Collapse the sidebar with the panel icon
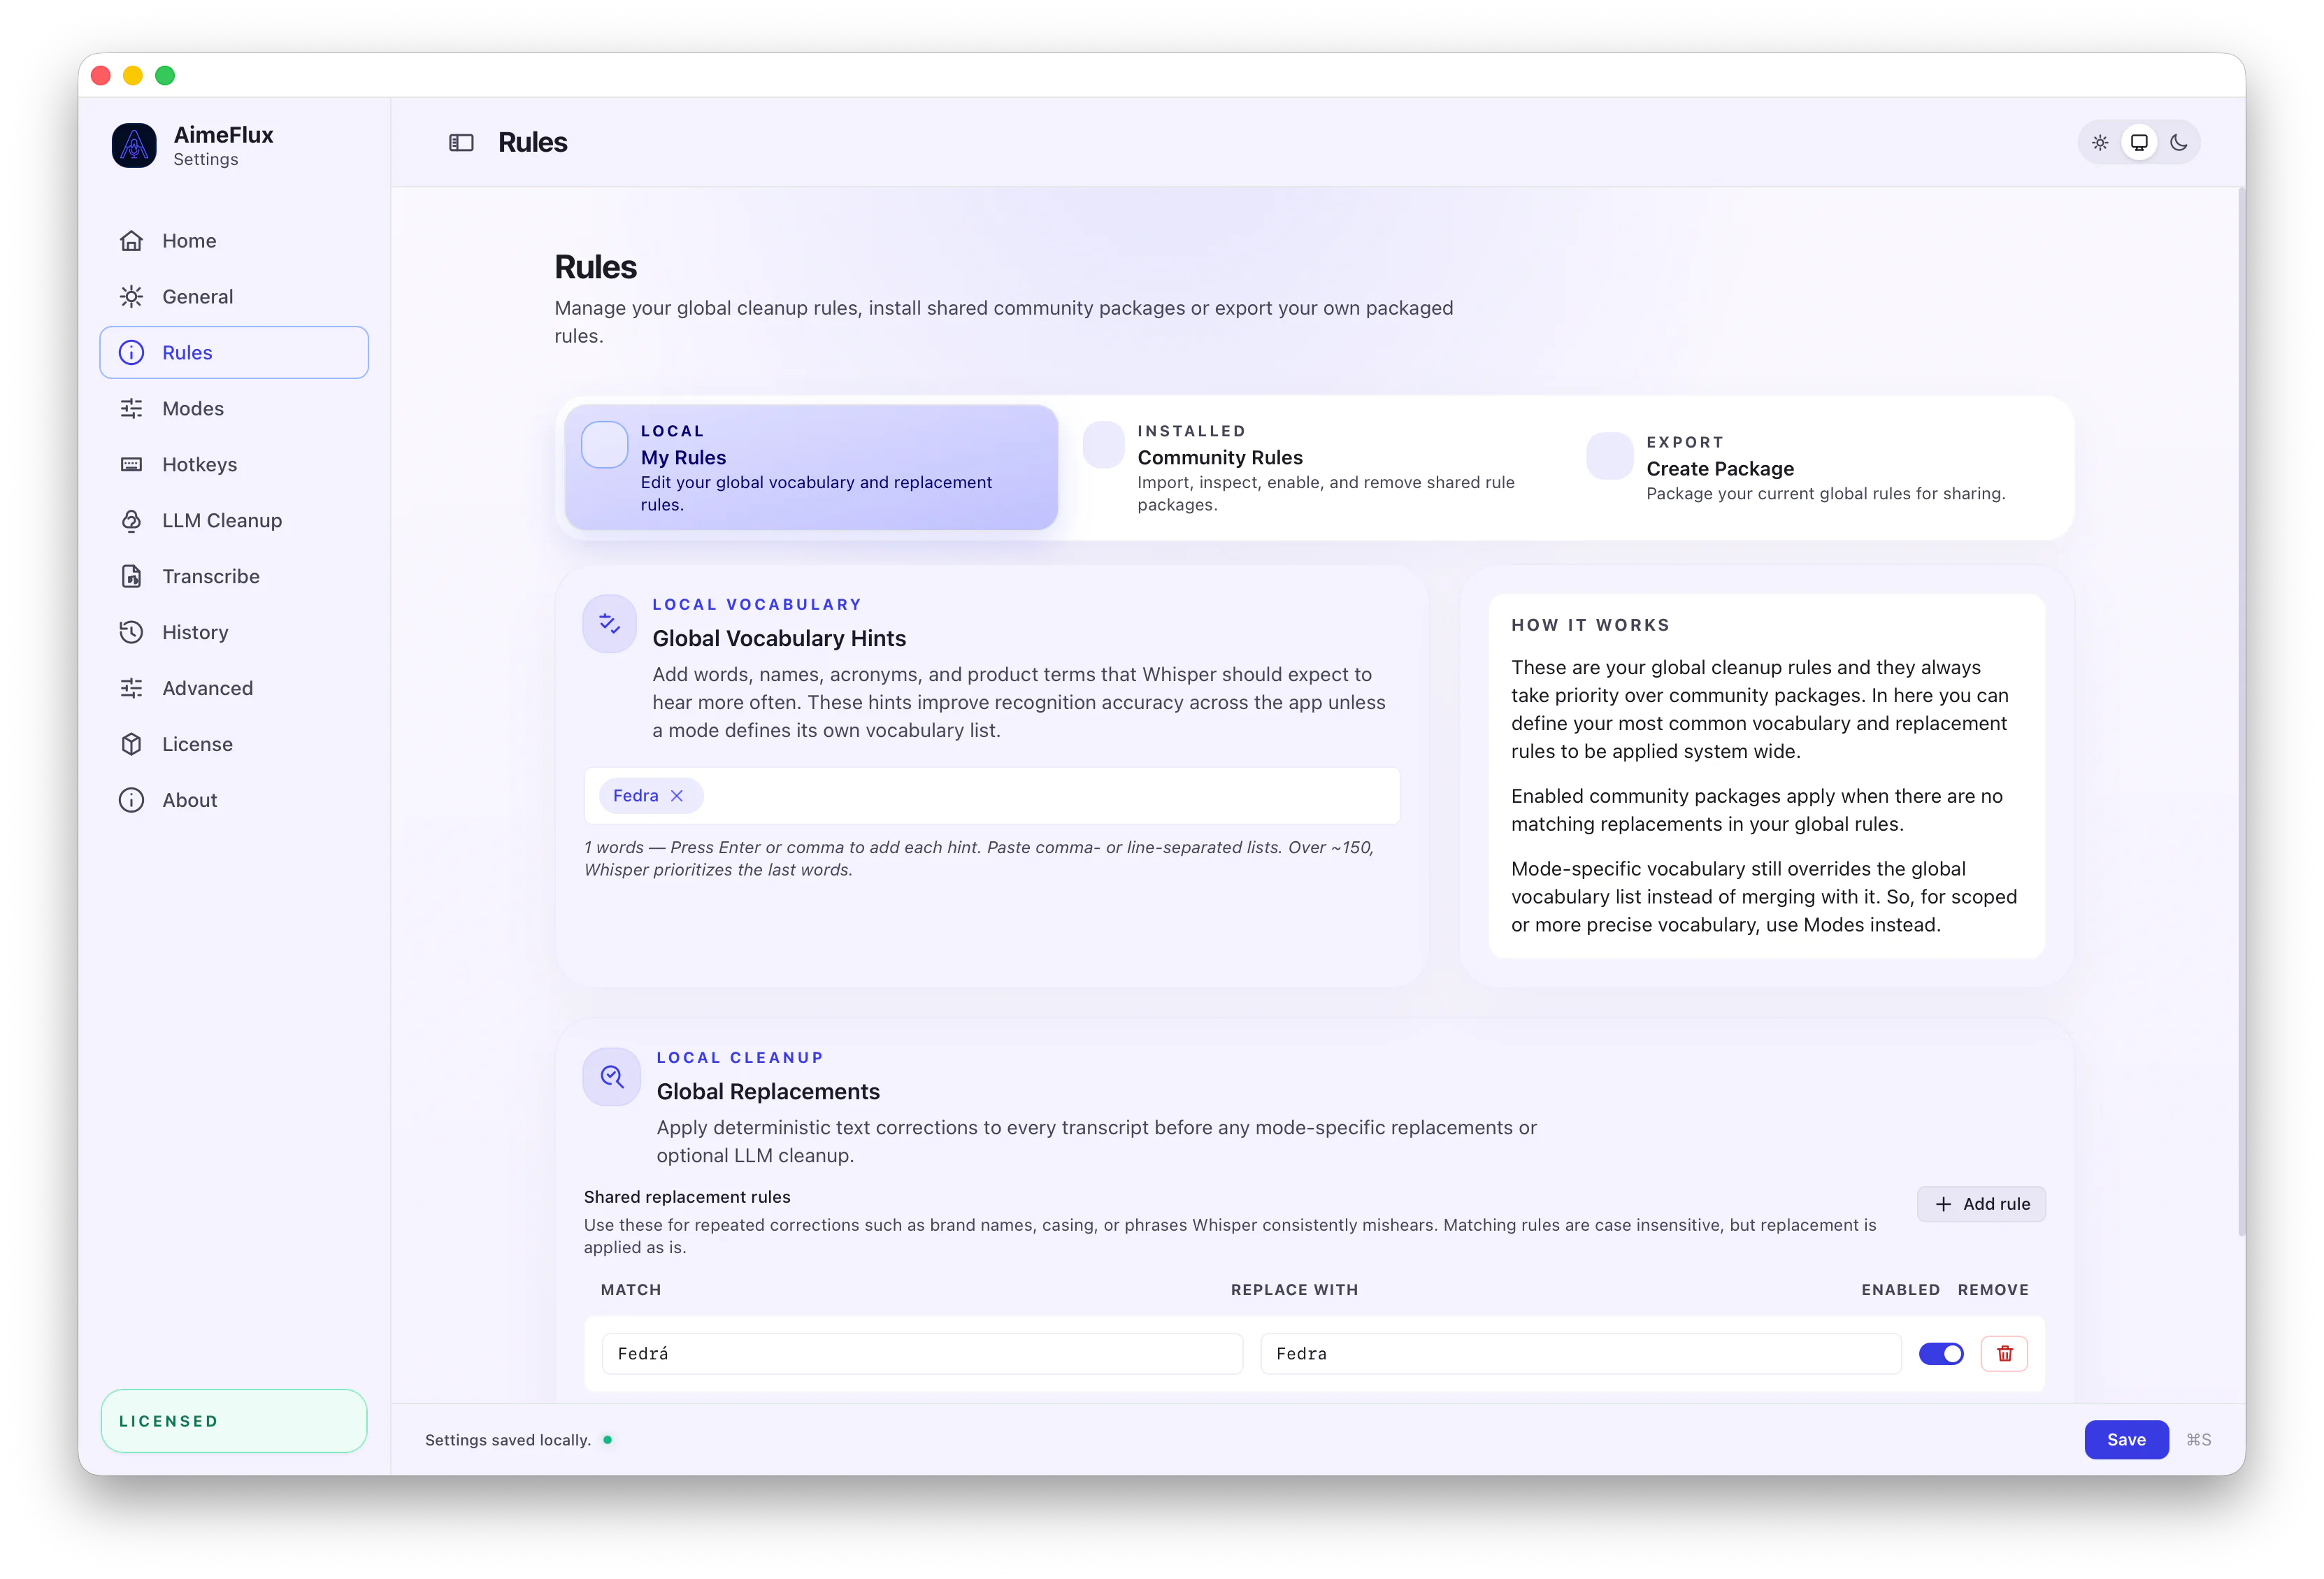Screen dimensions: 2324x1579 tap(461, 143)
